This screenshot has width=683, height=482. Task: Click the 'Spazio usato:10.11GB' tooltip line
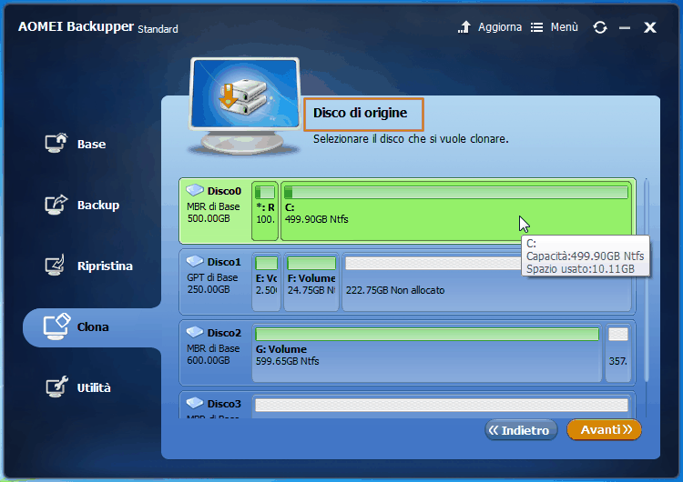coord(580,269)
